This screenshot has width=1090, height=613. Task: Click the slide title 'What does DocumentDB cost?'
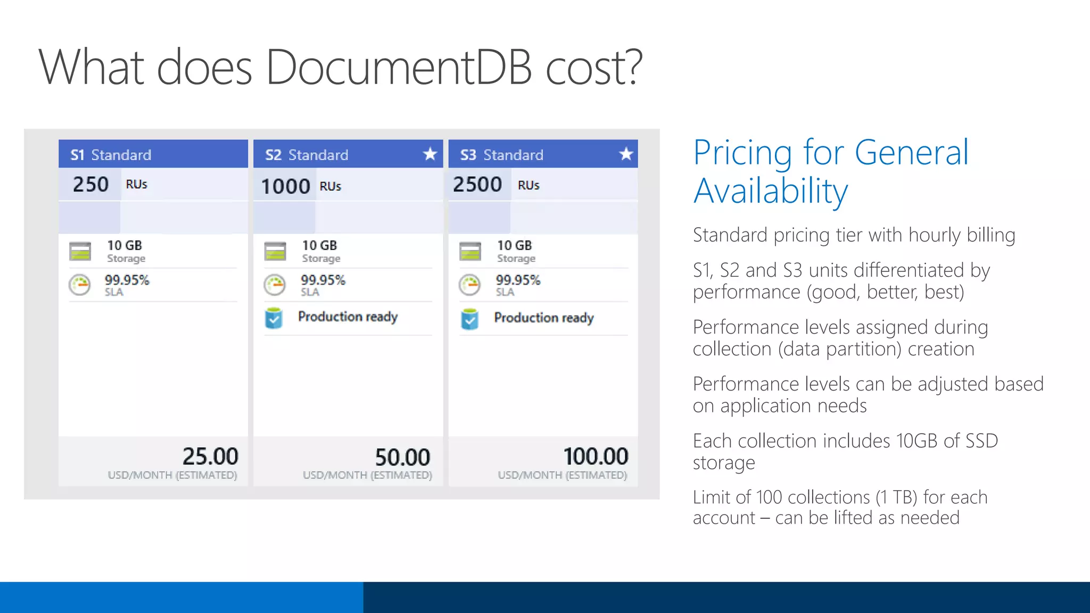point(341,67)
